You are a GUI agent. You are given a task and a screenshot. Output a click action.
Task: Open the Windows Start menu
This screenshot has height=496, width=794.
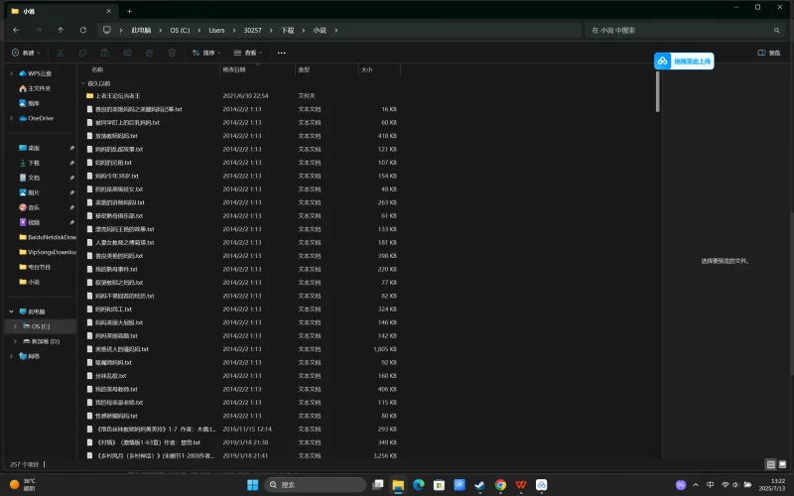click(x=253, y=485)
